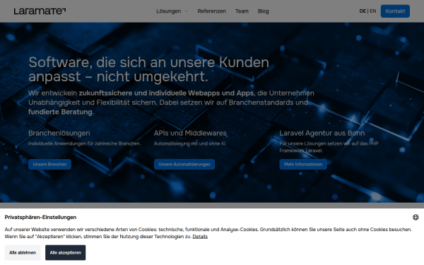This screenshot has width=424, height=265.
Task: Open Unsere Branchen button
Action: tap(49, 164)
